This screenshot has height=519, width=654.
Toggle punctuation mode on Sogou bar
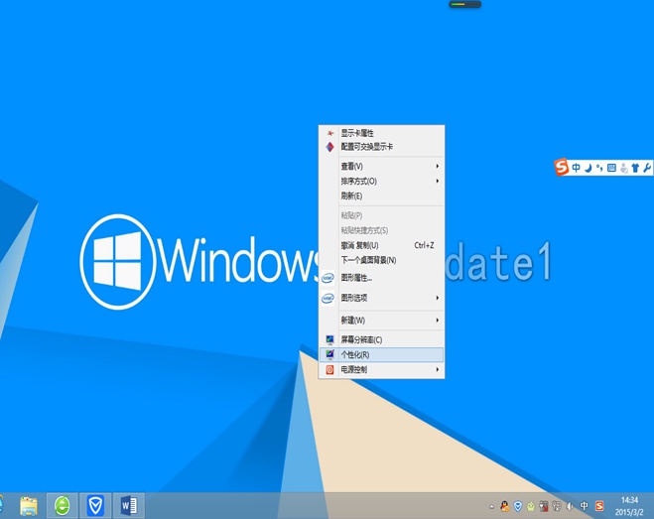(x=599, y=168)
